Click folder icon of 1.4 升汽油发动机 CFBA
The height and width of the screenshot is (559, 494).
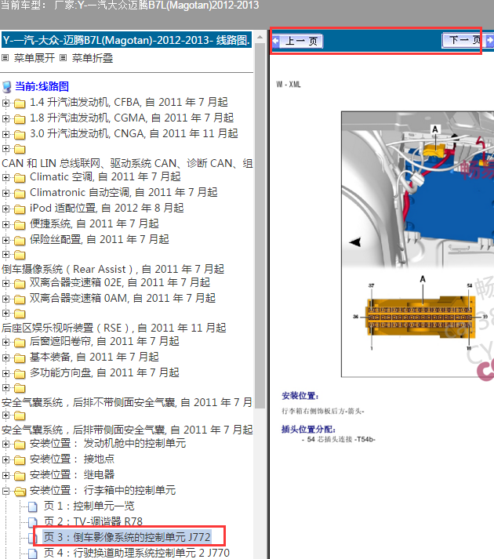point(20,103)
